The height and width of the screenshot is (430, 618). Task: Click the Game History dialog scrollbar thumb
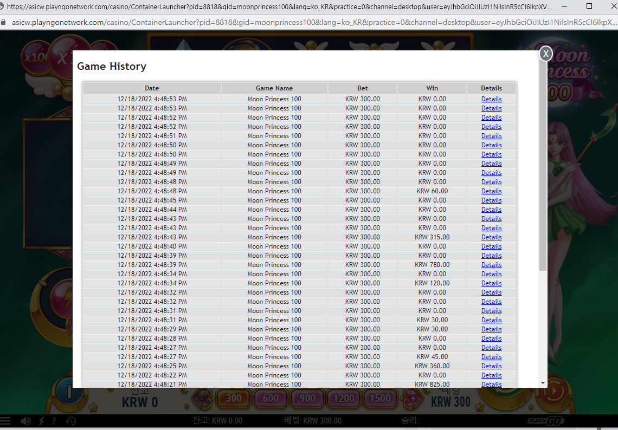pos(543,165)
